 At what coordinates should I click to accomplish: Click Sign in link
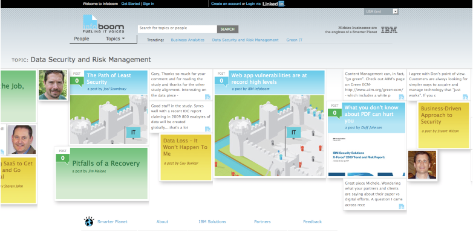point(148,4)
